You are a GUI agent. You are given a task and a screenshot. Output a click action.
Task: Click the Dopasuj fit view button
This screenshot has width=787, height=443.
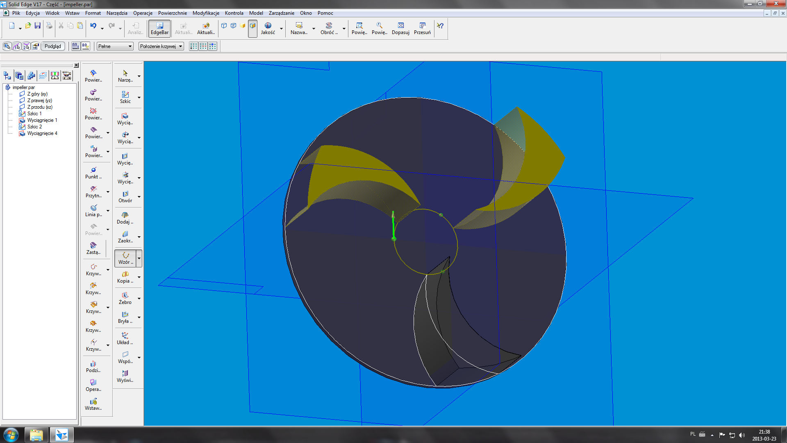[x=400, y=29]
